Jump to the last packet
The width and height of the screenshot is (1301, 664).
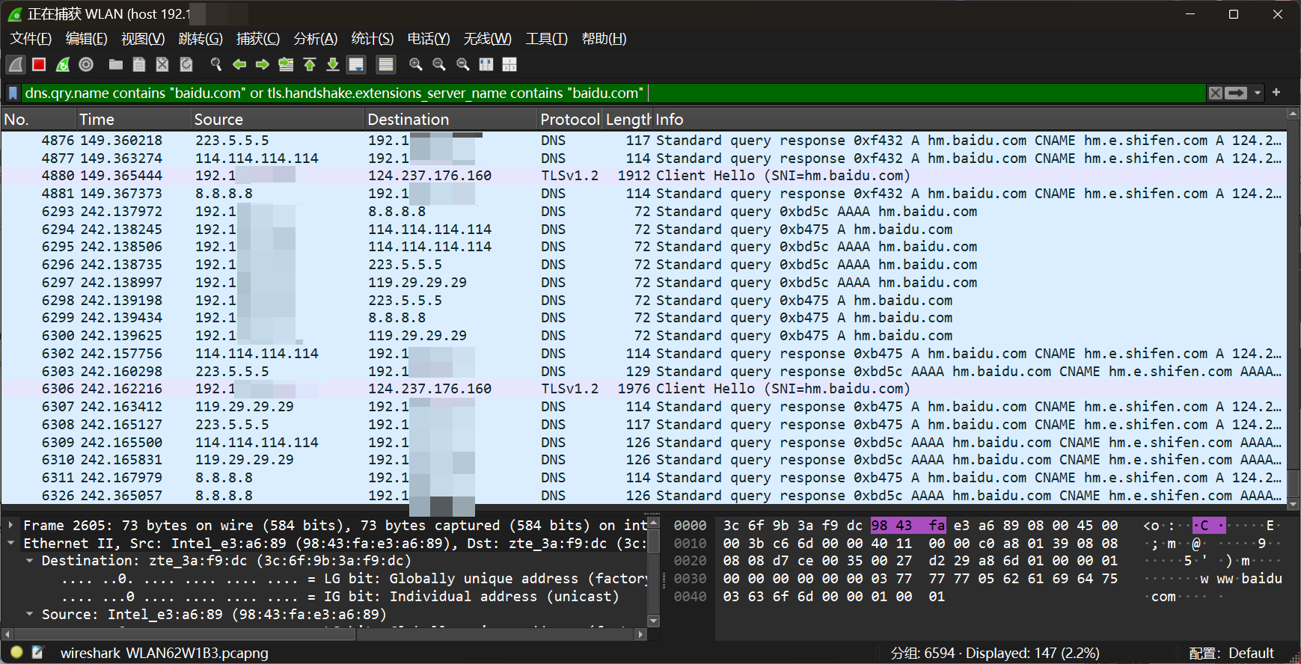coord(333,64)
